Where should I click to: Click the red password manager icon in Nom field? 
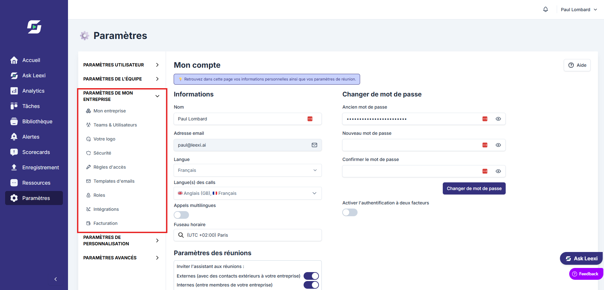click(x=310, y=119)
